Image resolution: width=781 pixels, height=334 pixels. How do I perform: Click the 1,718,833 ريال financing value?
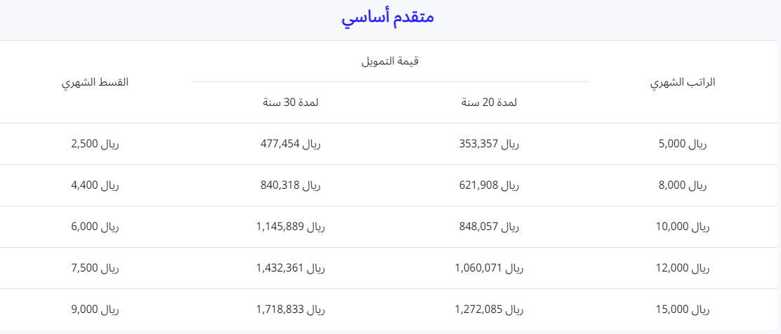pos(291,309)
